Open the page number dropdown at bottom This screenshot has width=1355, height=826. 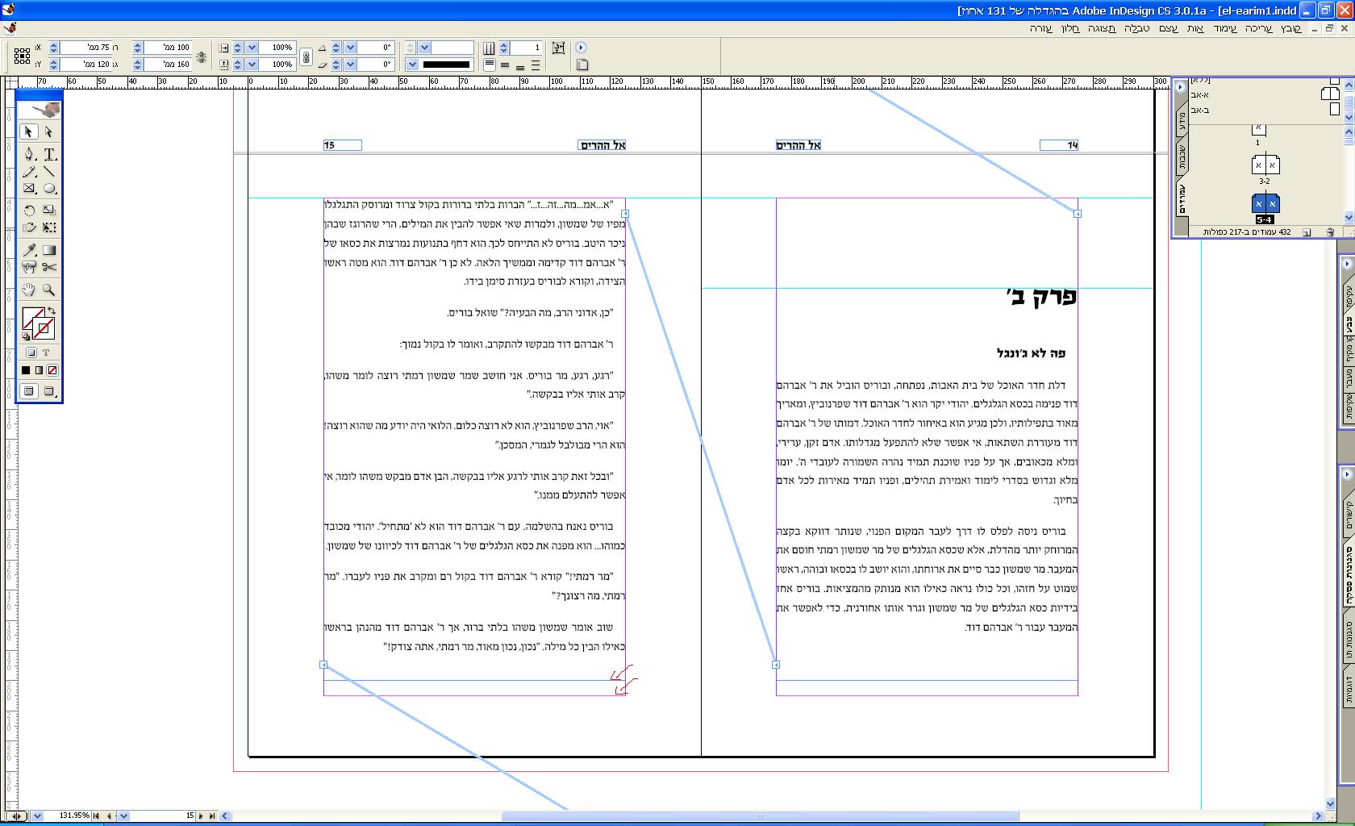[123, 816]
